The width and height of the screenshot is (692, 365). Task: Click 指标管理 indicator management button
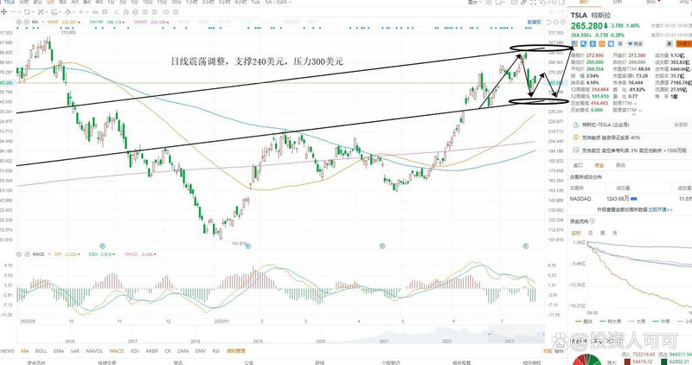[235, 351]
